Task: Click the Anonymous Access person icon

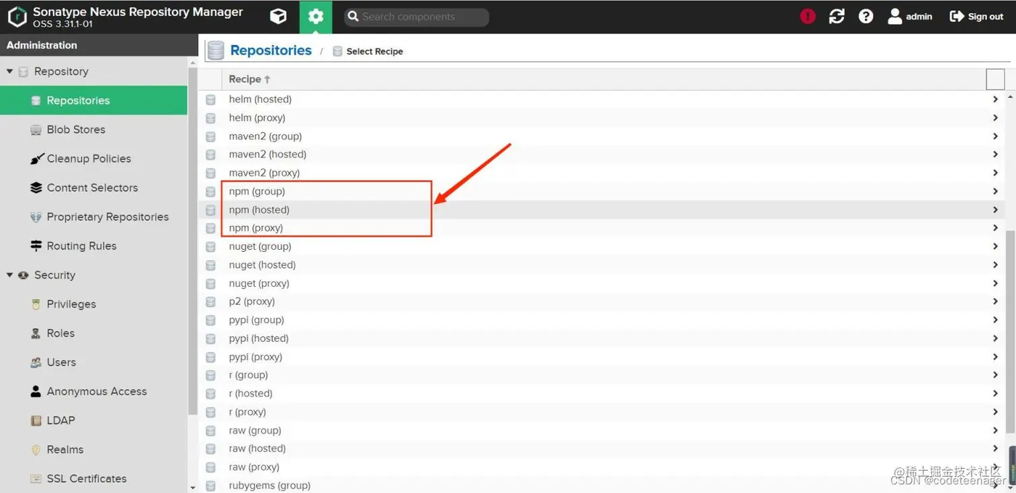Action: tap(36, 392)
